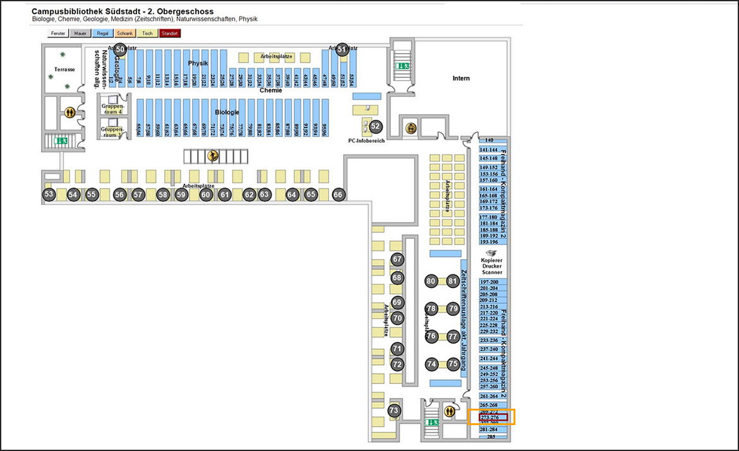The image size is (739, 451).
Task: Choose workplace marker 56
Action: click(x=120, y=195)
